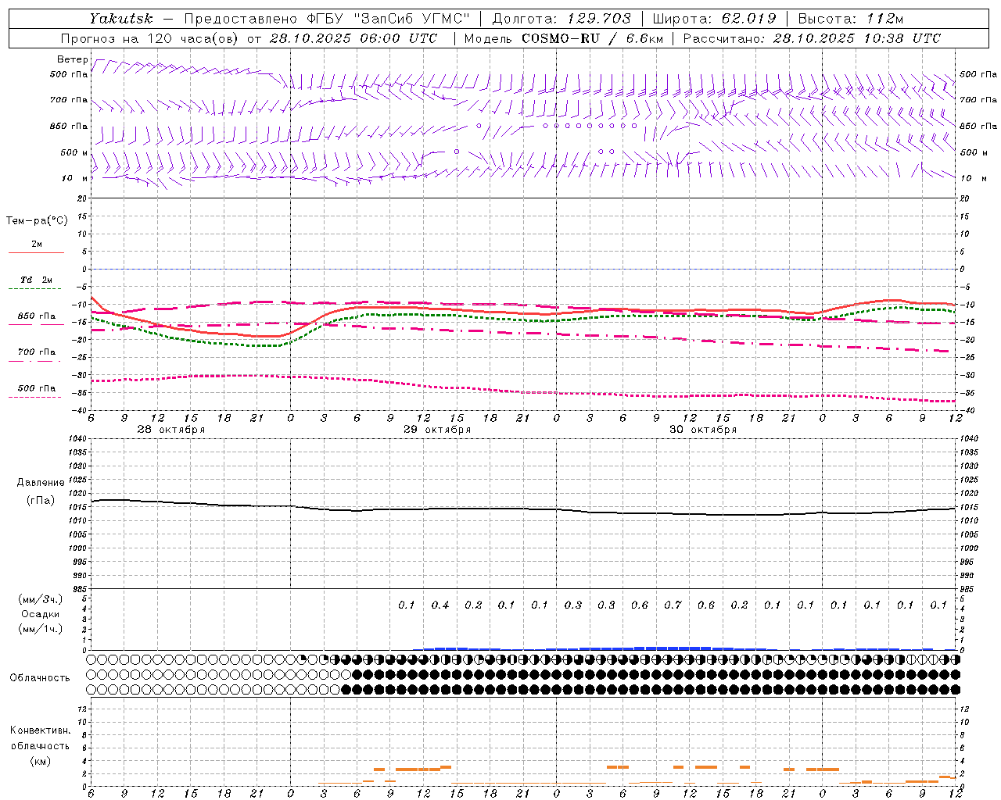Viewport: 1001px width, 800px height.
Task: Click the 30 октября date label
Action: click(703, 430)
